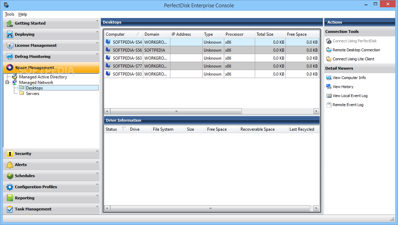Open Remote Event Log
Viewport: 398px width, 225px height.
[348, 105]
